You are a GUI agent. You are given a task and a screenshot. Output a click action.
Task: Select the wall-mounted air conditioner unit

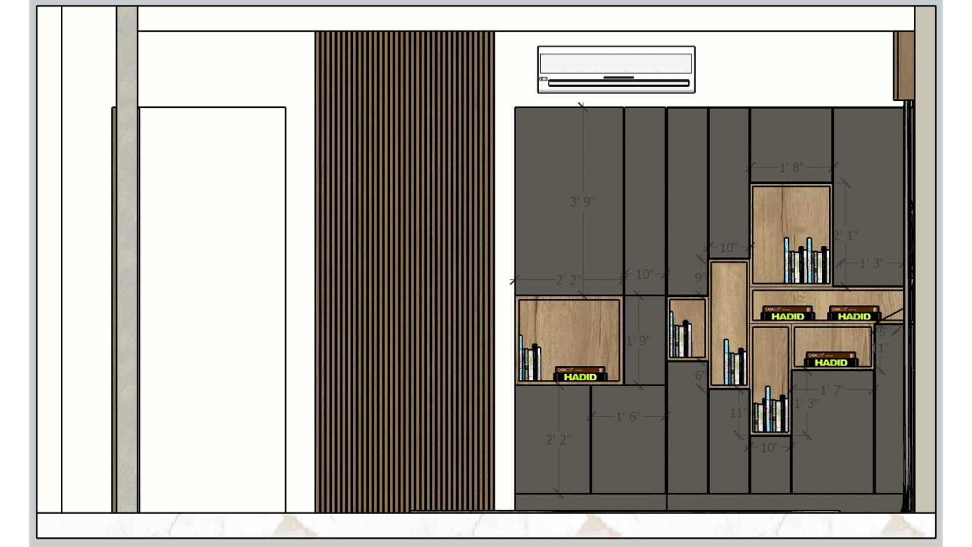pos(616,69)
